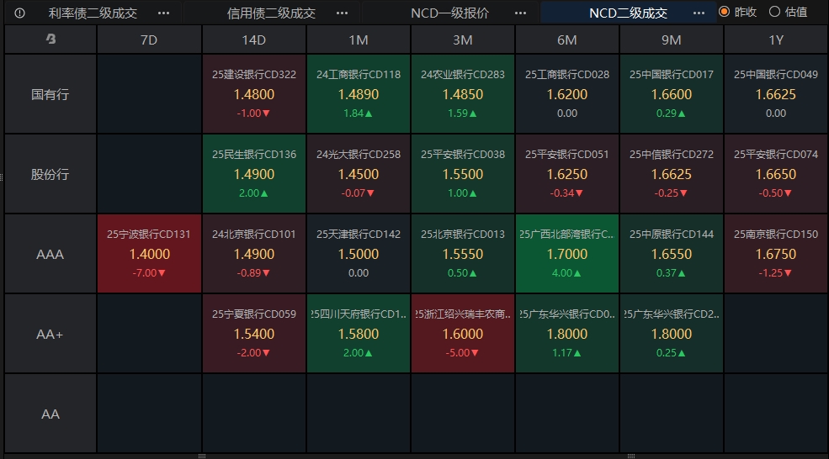Open the more menu beside NCD一级报价

520,13
